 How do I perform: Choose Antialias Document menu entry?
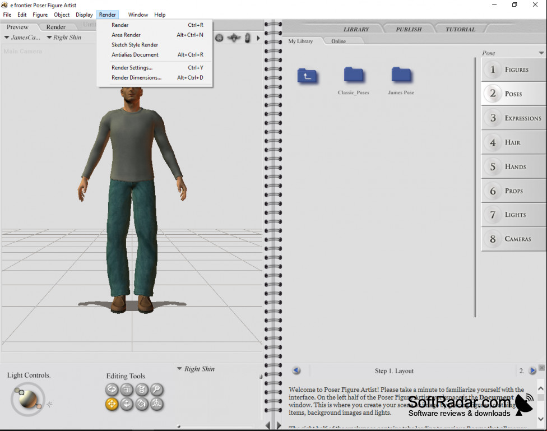coord(155,54)
